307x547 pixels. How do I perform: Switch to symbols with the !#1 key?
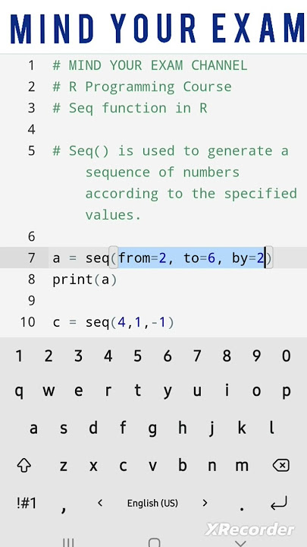click(x=27, y=503)
